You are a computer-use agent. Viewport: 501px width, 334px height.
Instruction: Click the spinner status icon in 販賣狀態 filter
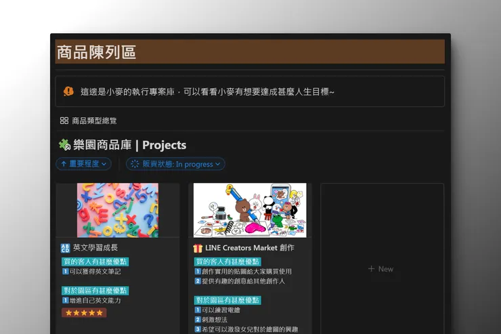point(135,164)
